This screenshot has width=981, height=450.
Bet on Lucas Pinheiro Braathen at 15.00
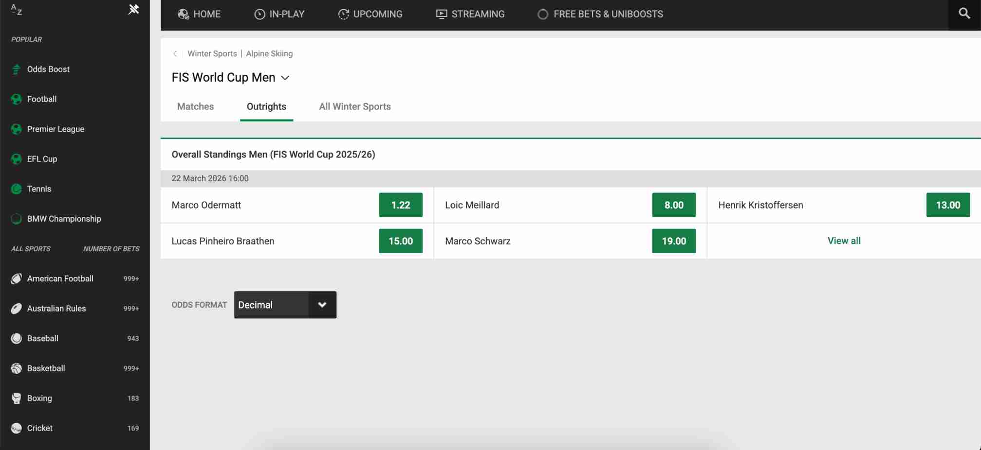pos(401,241)
